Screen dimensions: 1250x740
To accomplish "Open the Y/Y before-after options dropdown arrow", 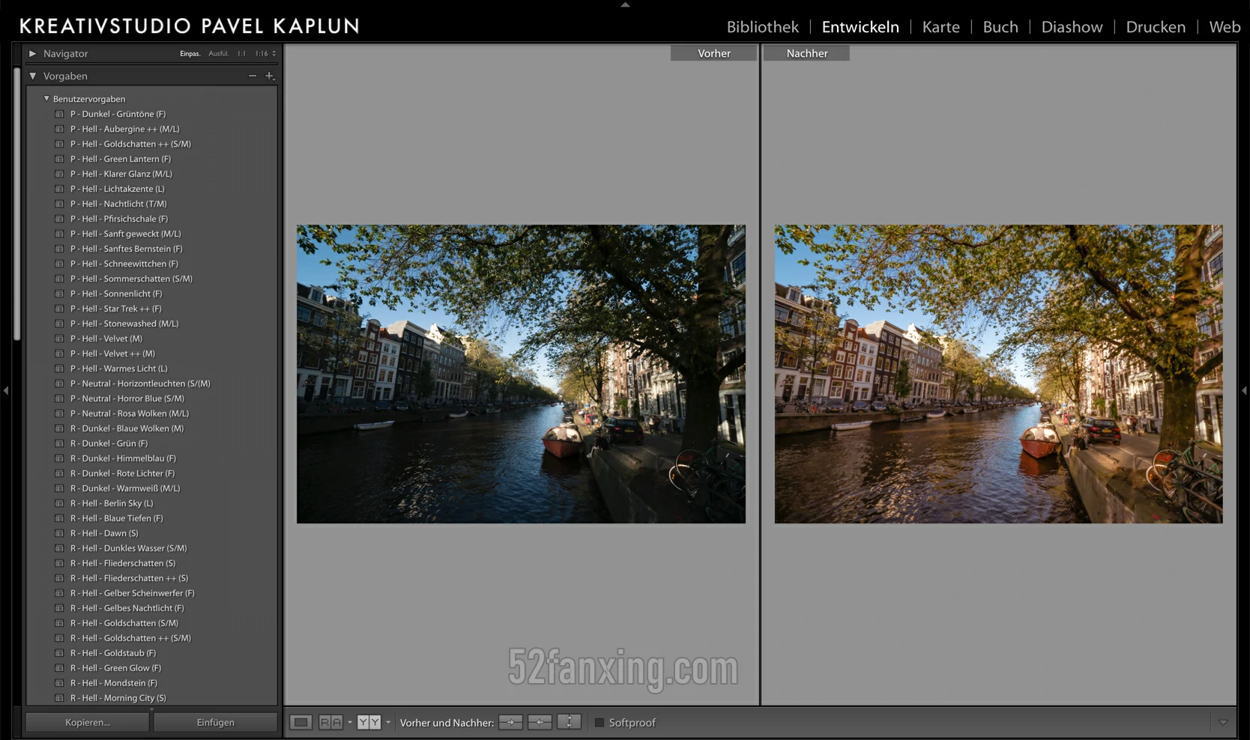I will (x=387, y=722).
